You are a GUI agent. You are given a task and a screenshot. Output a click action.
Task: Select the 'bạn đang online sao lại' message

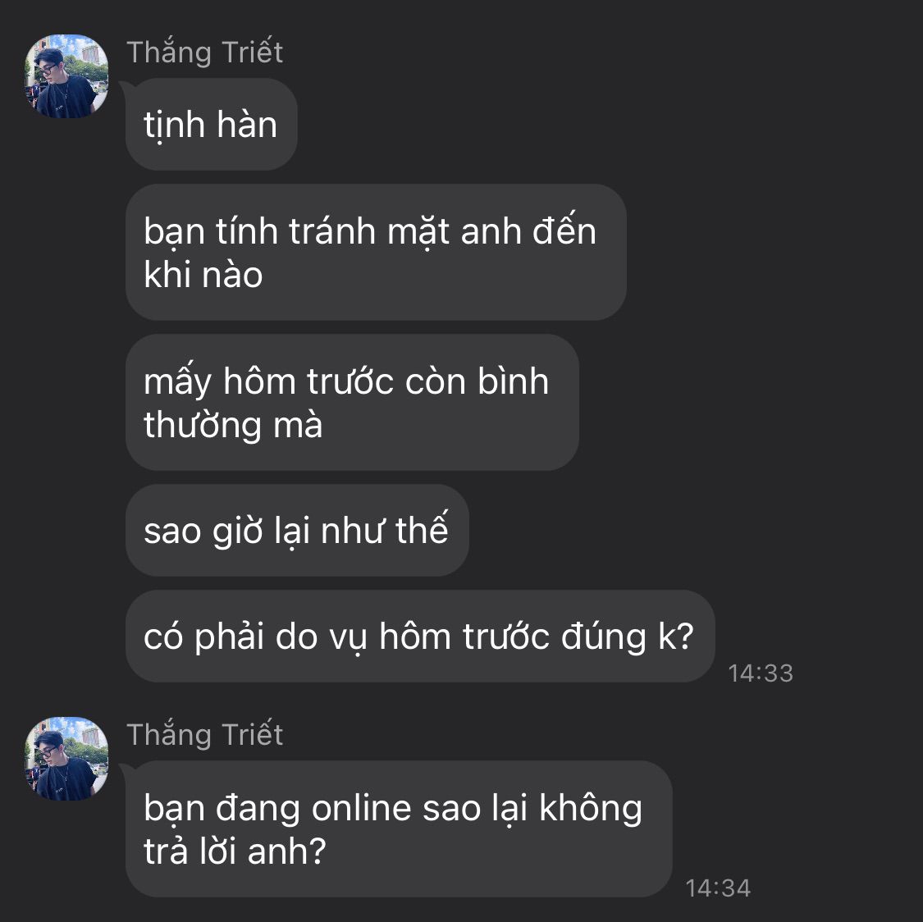pyautogui.click(x=399, y=829)
